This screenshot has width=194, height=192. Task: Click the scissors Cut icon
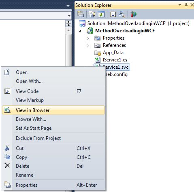[x=7, y=148]
